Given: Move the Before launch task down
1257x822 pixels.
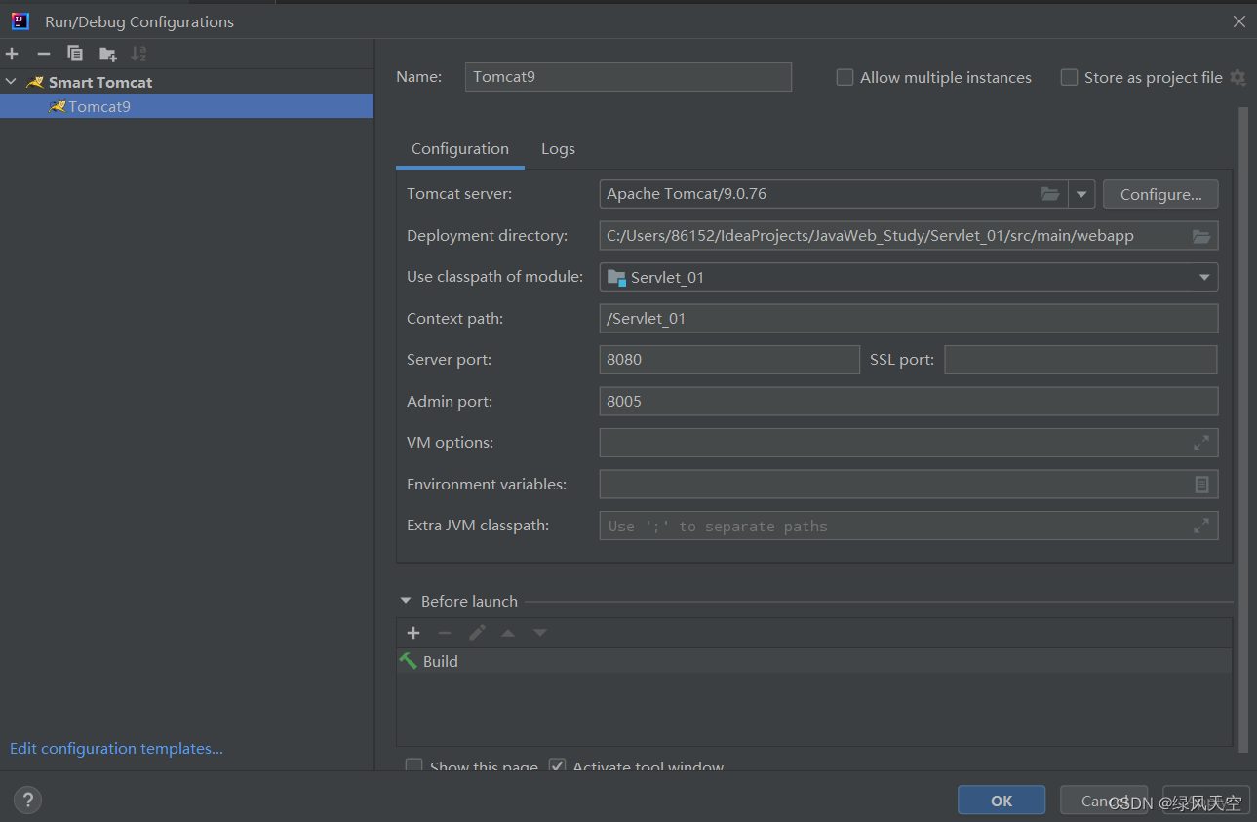Looking at the screenshot, I should (540, 633).
